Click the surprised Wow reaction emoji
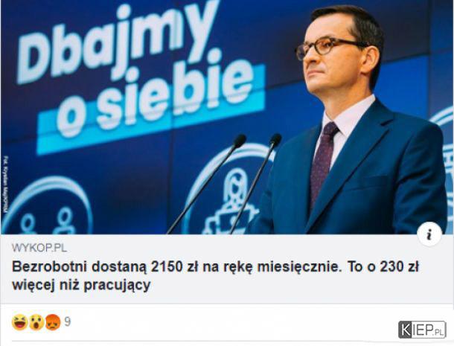Screen dimensions: 454x346 [36, 322]
